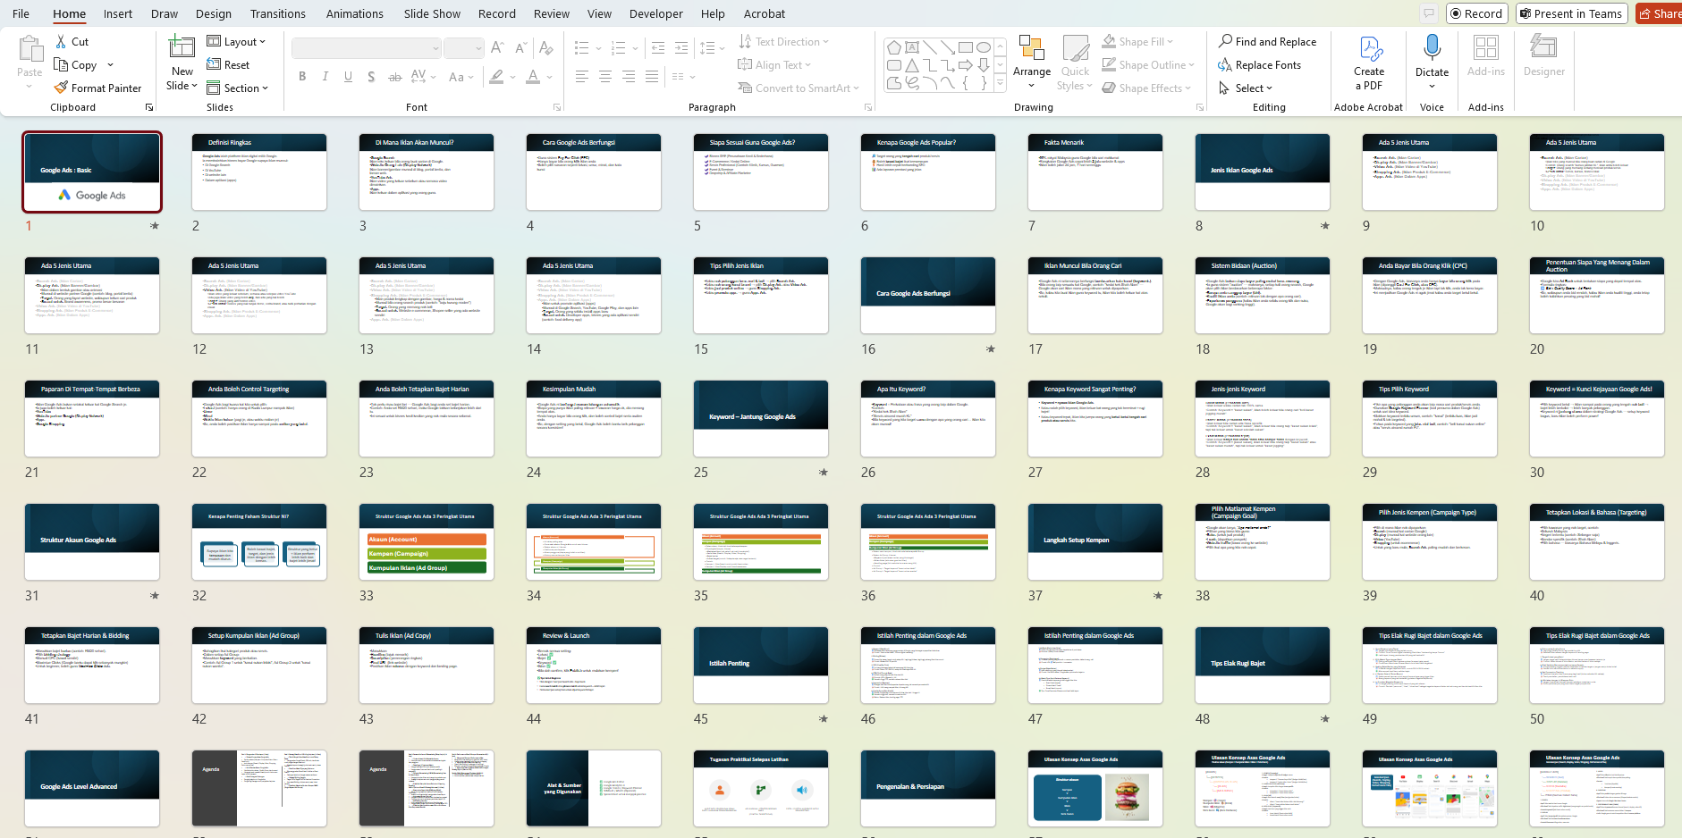Image resolution: width=1682 pixels, height=838 pixels.
Task: Click the Dictate microphone icon
Action: 1432,49
